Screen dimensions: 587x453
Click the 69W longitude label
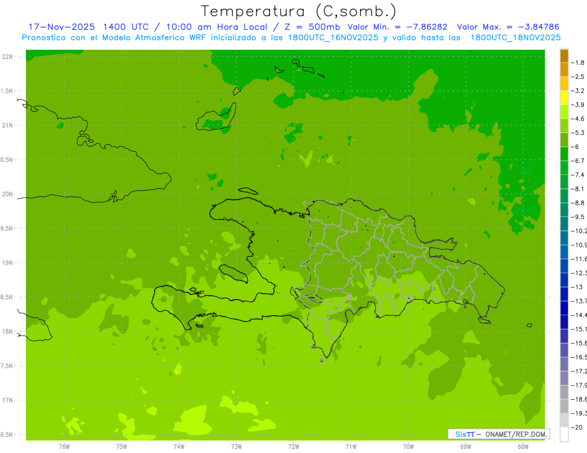(466, 447)
